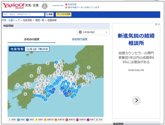Click the shopping cart coupon icon
165x125 pixels.
(66, 7)
